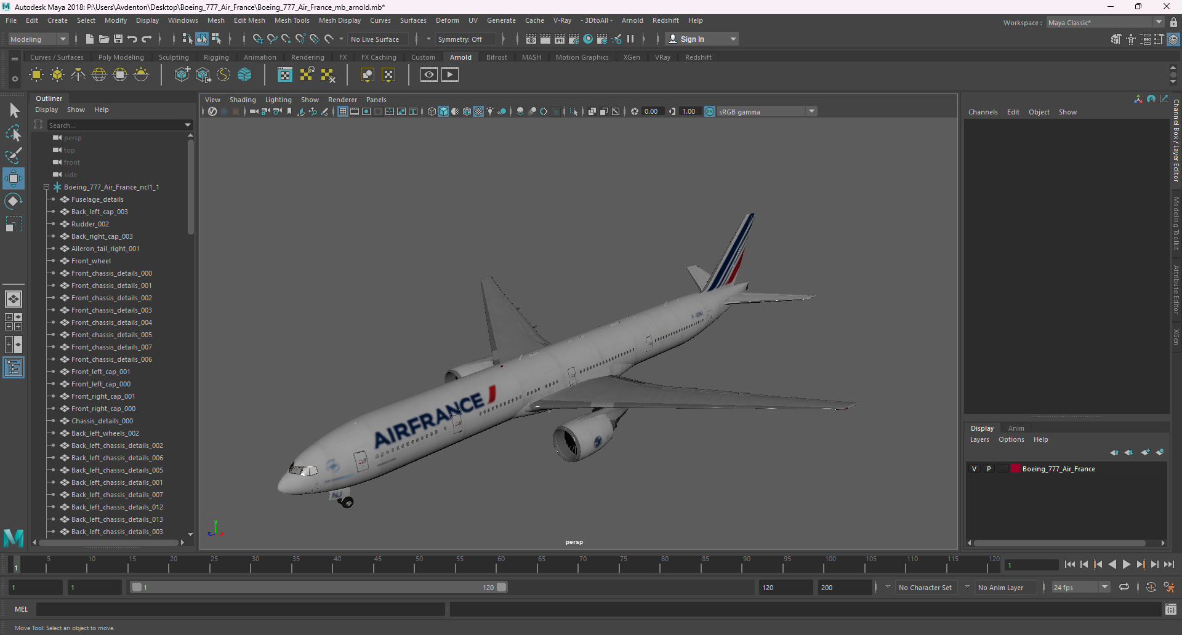1182x635 pixels.
Task: Create an Arnold mesh light from shelf
Action: pos(57,75)
